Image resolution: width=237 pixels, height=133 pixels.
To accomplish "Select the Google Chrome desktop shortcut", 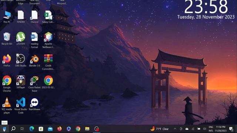I will tap(7, 84).
